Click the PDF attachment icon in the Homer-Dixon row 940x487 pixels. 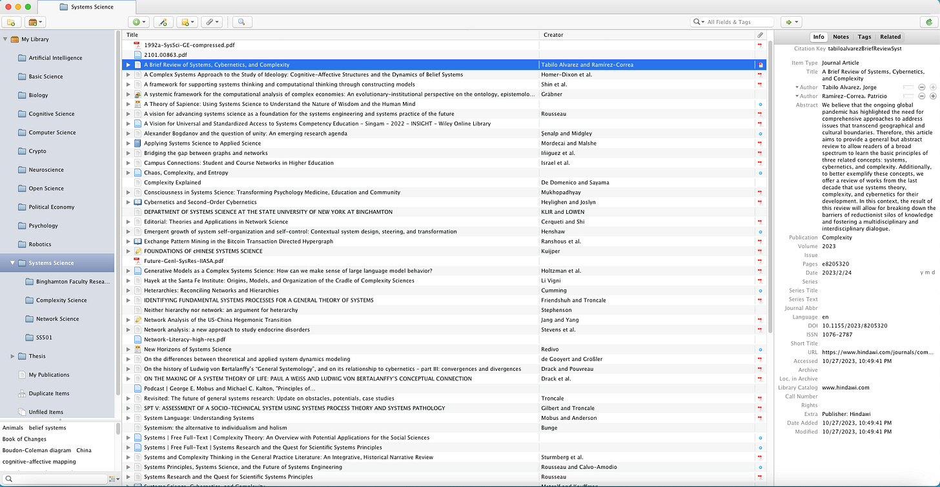tap(760, 75)
